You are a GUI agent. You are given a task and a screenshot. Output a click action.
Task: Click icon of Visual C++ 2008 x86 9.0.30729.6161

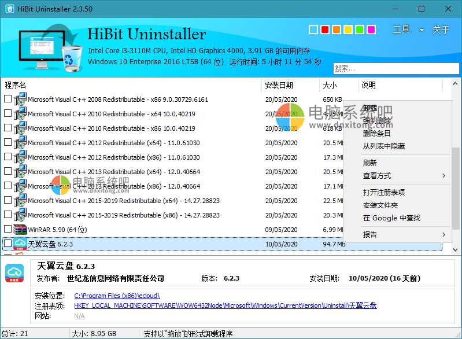(20, 100)
